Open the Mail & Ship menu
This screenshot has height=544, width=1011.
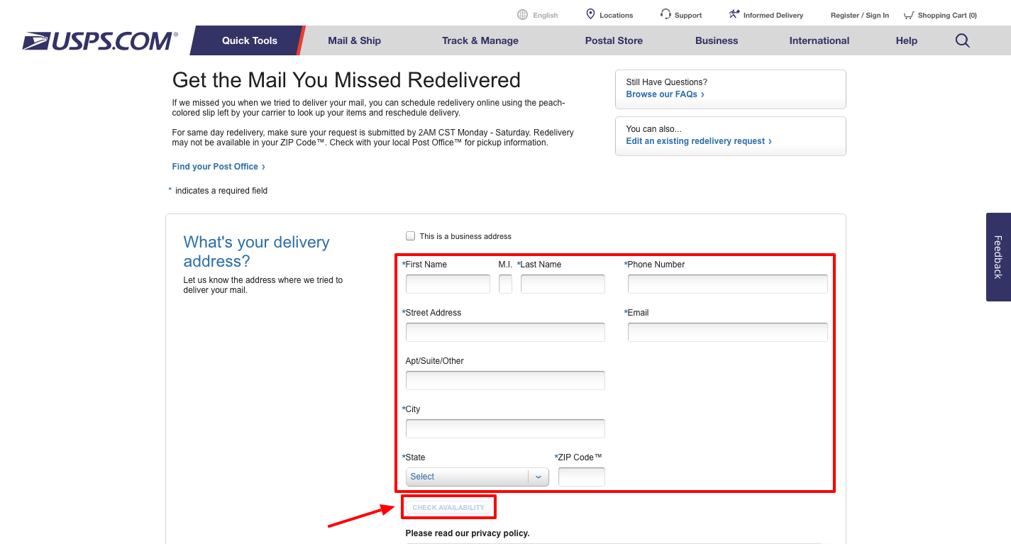(354, 40)
